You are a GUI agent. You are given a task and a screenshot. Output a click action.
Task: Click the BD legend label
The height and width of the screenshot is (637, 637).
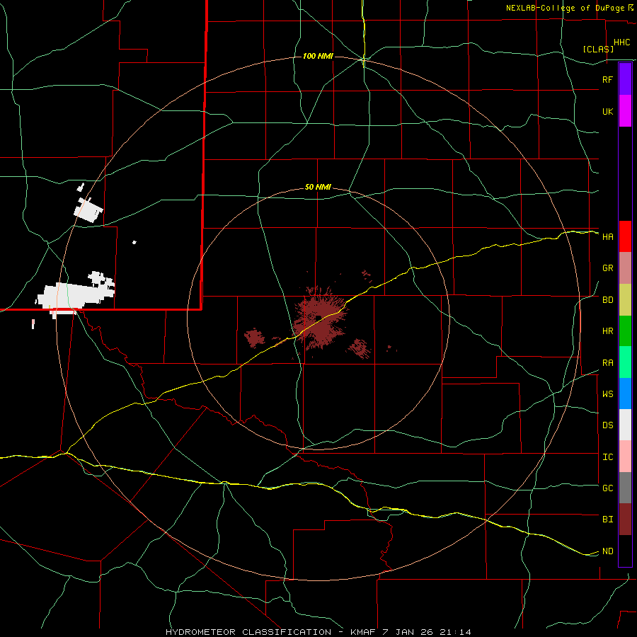(607, 300)
